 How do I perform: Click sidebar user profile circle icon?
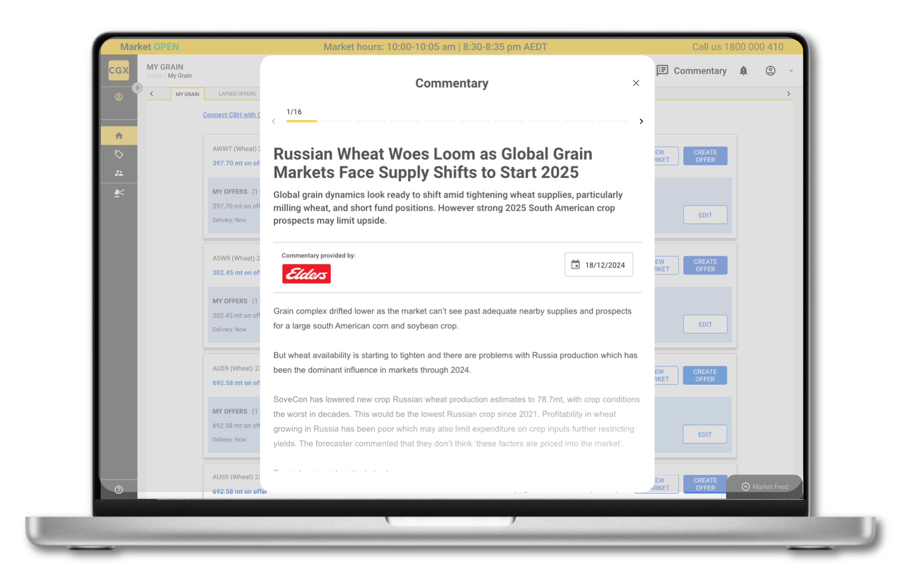tap(119, 97)
